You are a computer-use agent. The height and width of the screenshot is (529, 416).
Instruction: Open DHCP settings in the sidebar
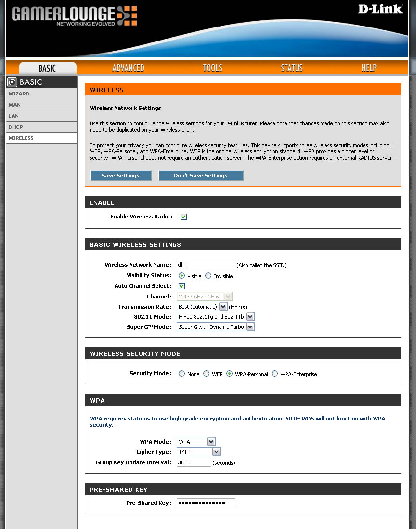[x=41, y=127]
